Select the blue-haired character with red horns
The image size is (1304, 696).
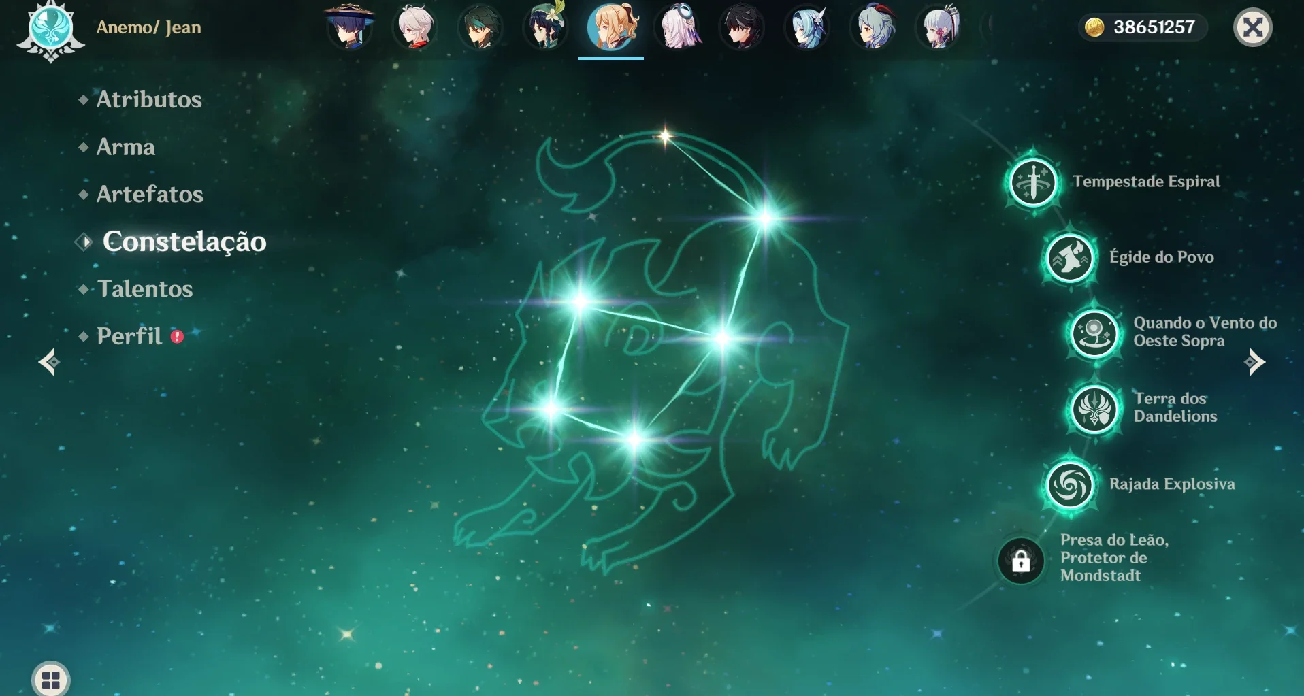tap(873, 27)
